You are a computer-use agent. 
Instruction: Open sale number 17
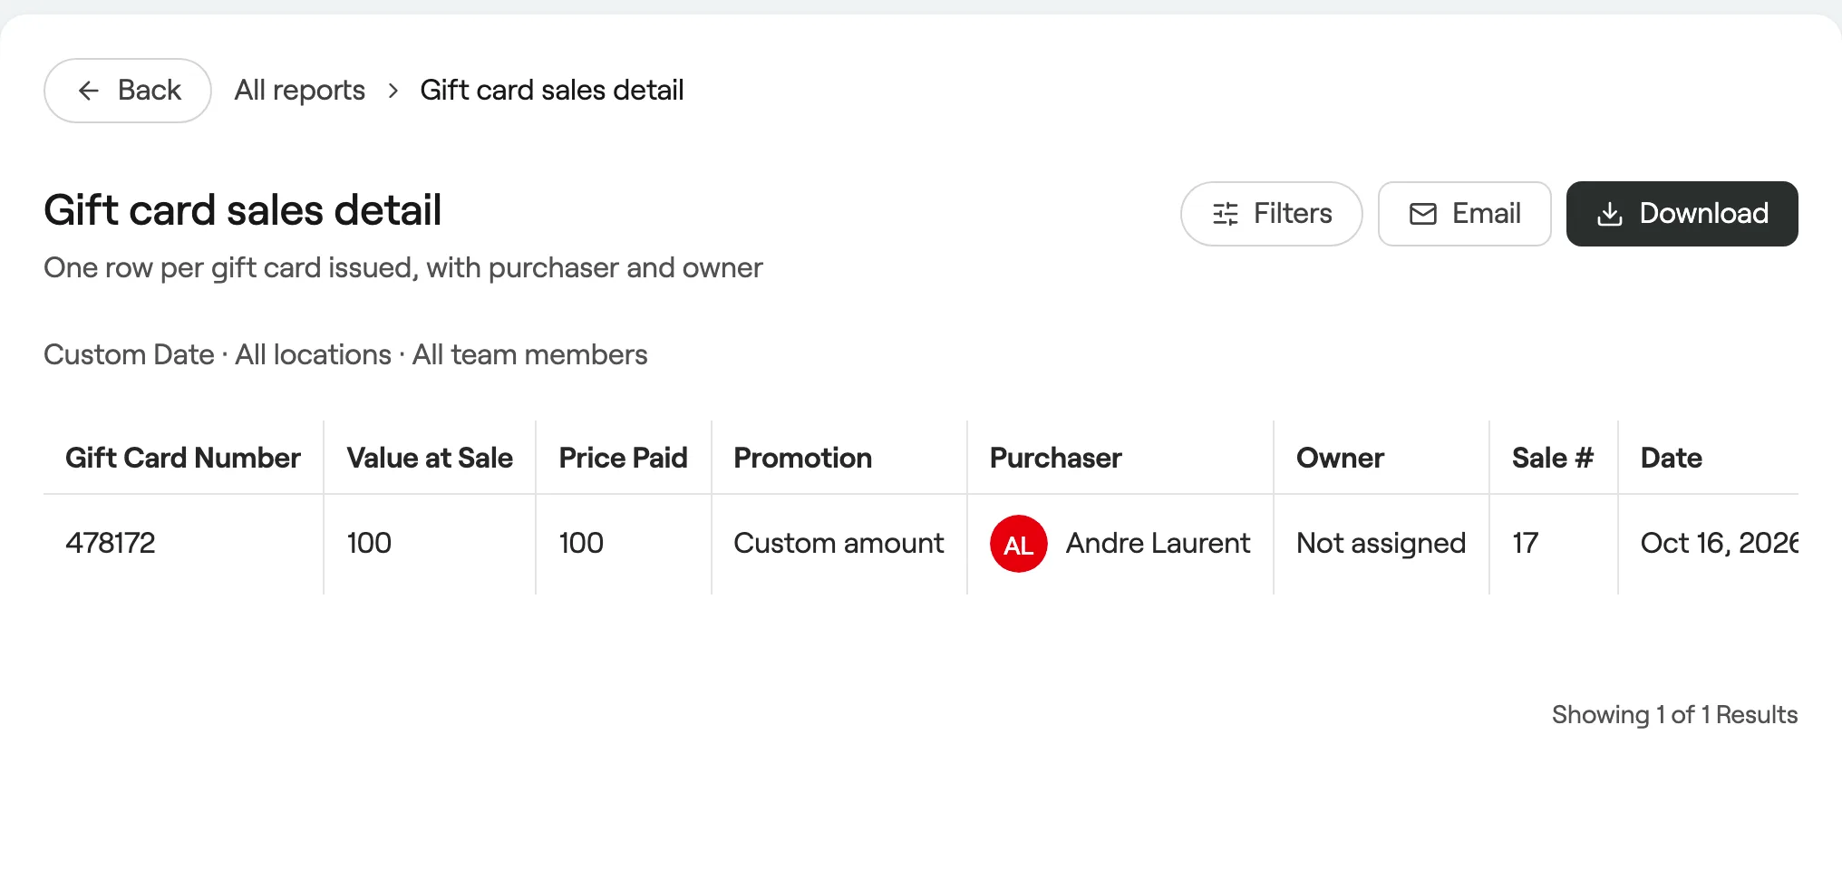[1525, 543]
